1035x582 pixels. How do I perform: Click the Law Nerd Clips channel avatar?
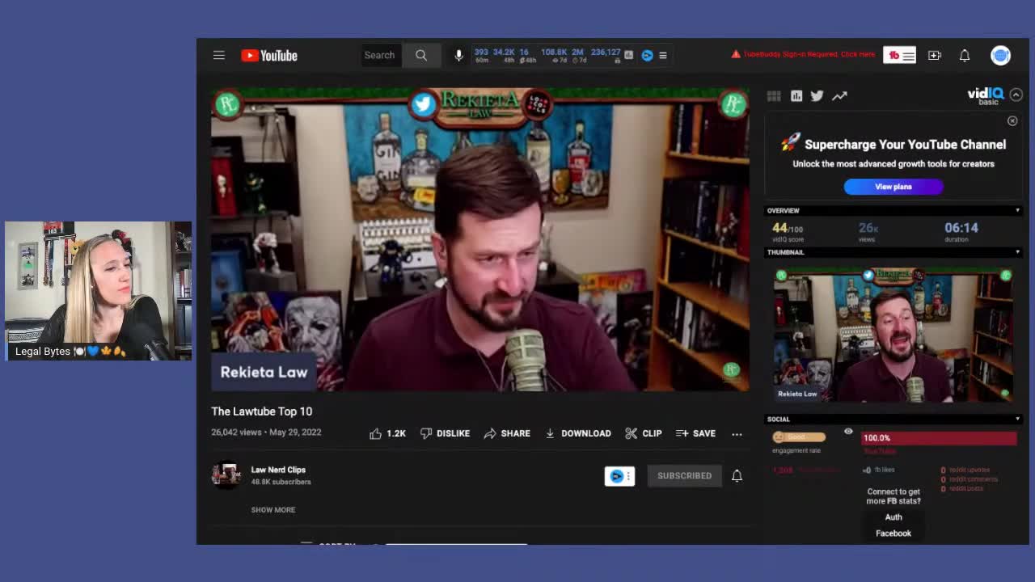point(226,475)
